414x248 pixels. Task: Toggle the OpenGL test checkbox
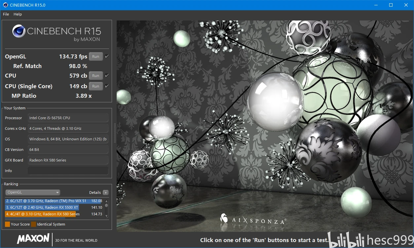pos(107,56)
